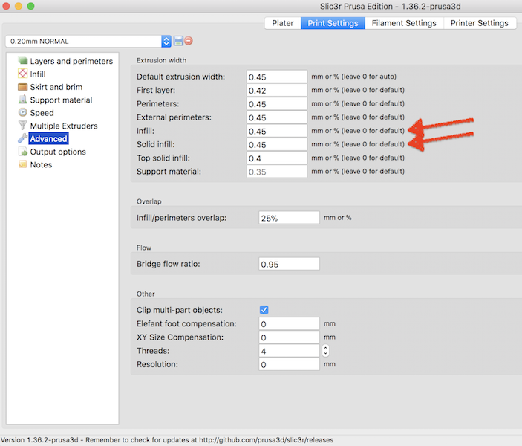Open the Speed settings clock icon
Screen dimensions: 522x446
tap(22, 113)
